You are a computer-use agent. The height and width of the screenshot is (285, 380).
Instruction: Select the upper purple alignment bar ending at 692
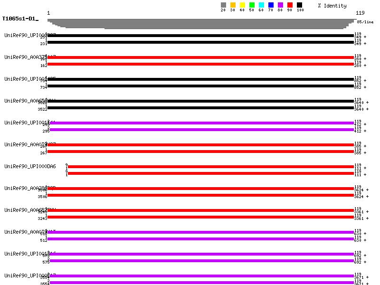pos(201,254)
